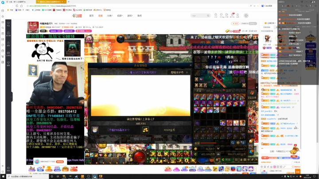Open NOW直播 bookmark in bookmarks bar
319x179 pixels.
click(47, 10)
